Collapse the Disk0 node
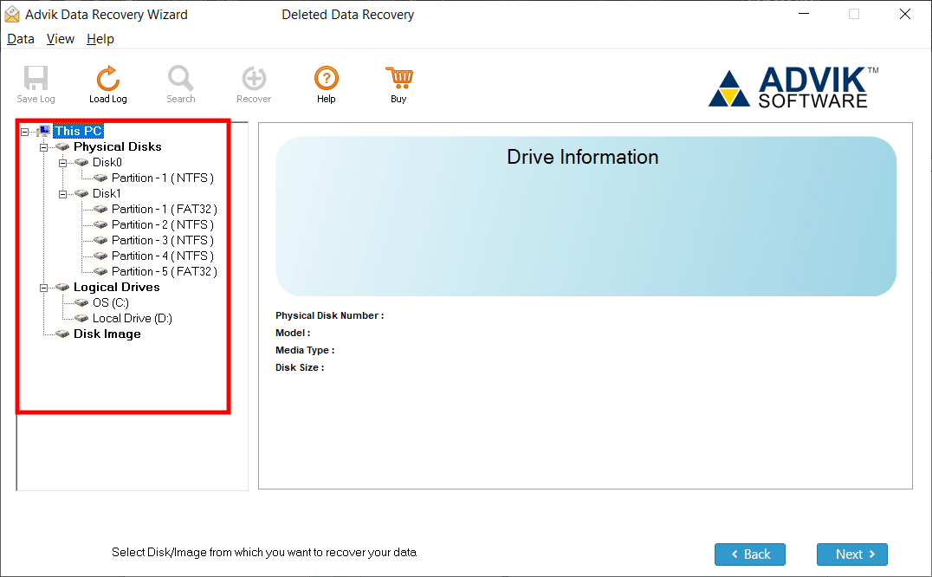This screenshot has height=577, width=932. (x=62, y=163)
